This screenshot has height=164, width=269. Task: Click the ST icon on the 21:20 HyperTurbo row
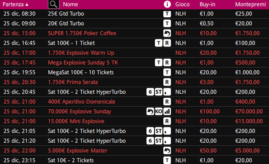click(158, 141)
